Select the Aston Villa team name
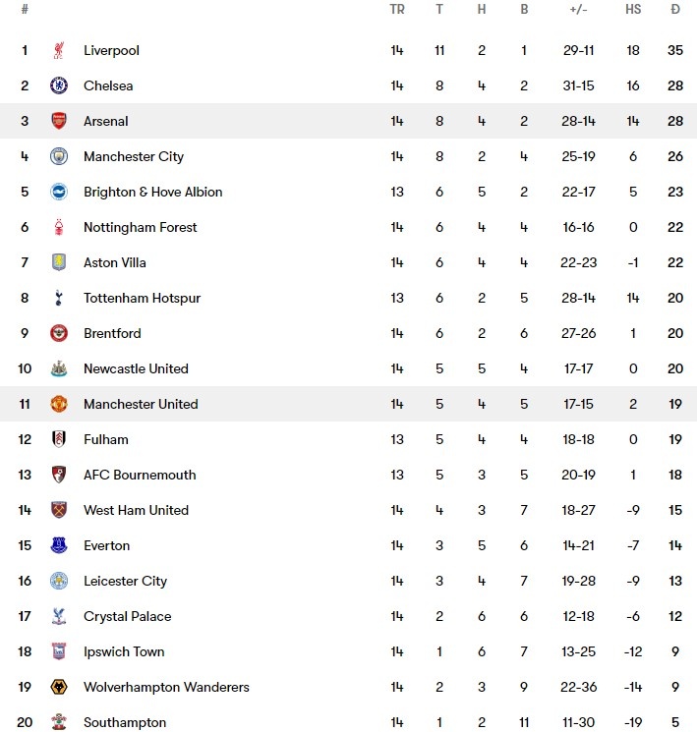This screenshot has height=732, width=697. [116, 262]
